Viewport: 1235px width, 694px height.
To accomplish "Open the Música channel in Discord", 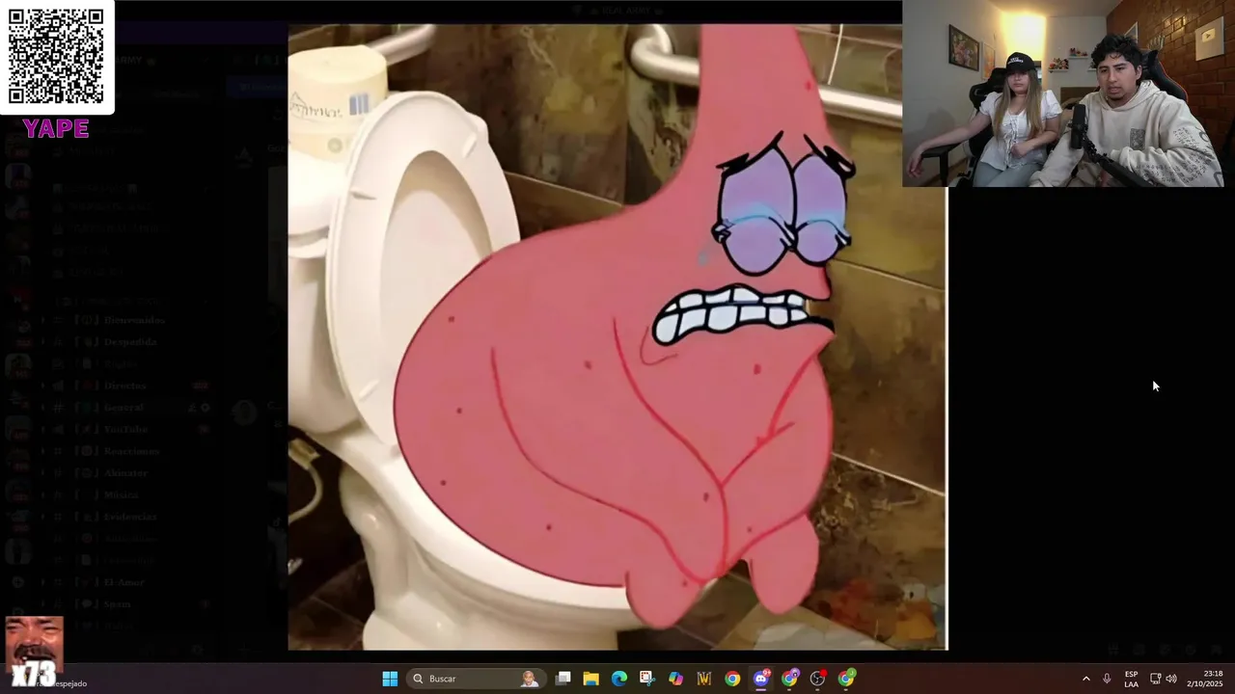I will pyautogui.click(x=122, y=494).
